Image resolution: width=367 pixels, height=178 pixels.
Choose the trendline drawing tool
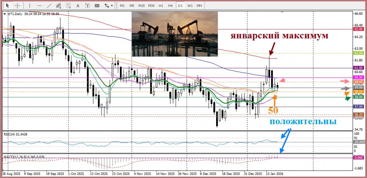click(49, 5)
